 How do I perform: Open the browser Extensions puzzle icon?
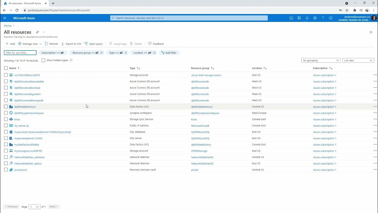355,10
